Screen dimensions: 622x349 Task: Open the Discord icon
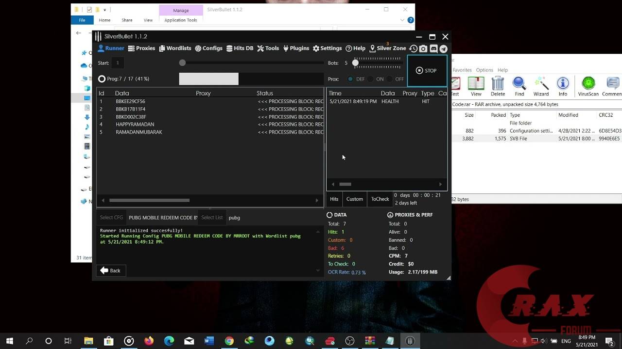pos(433,48)
